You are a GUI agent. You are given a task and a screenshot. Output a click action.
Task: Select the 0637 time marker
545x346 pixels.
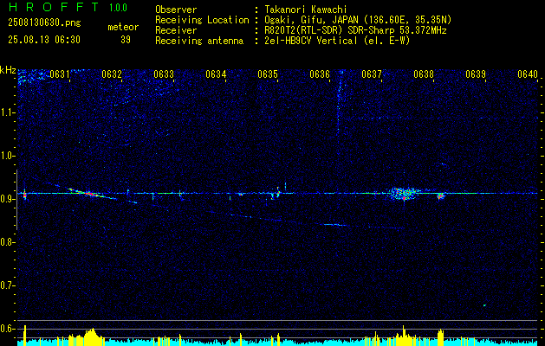pyautogui.click(x=372, y=74)
